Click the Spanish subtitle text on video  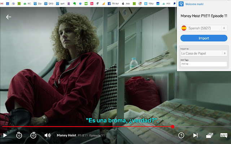[122, 121]
